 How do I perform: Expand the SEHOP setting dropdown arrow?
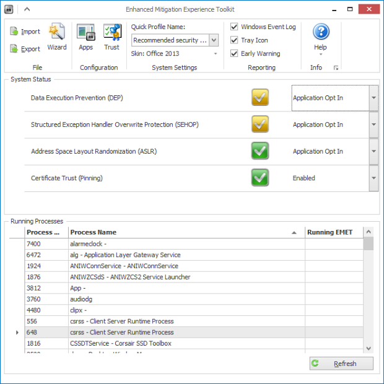tap(373, 124)
